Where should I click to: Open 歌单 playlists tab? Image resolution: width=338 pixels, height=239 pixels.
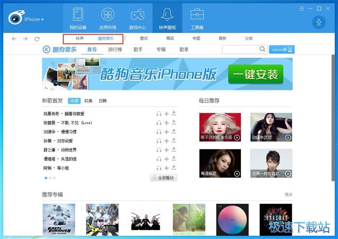(x=184, y=50)
